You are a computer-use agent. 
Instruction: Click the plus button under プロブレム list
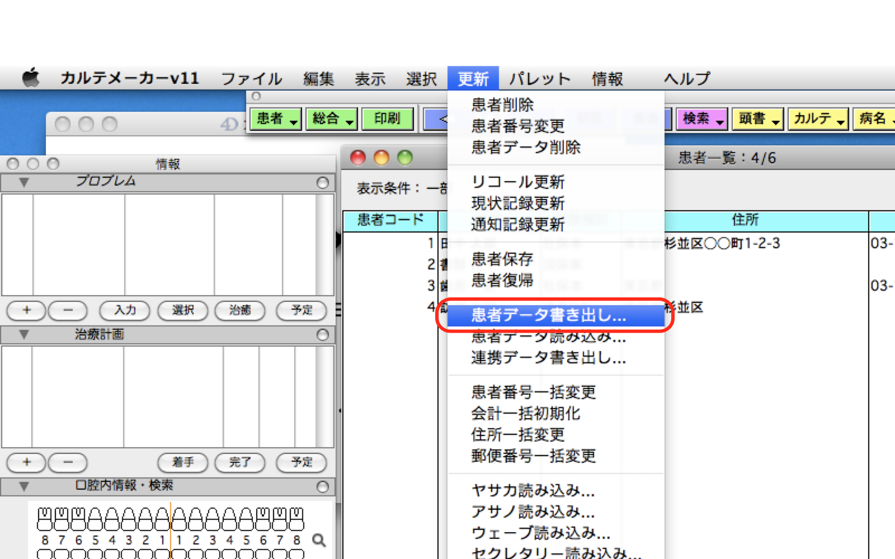tap(26, 310)
